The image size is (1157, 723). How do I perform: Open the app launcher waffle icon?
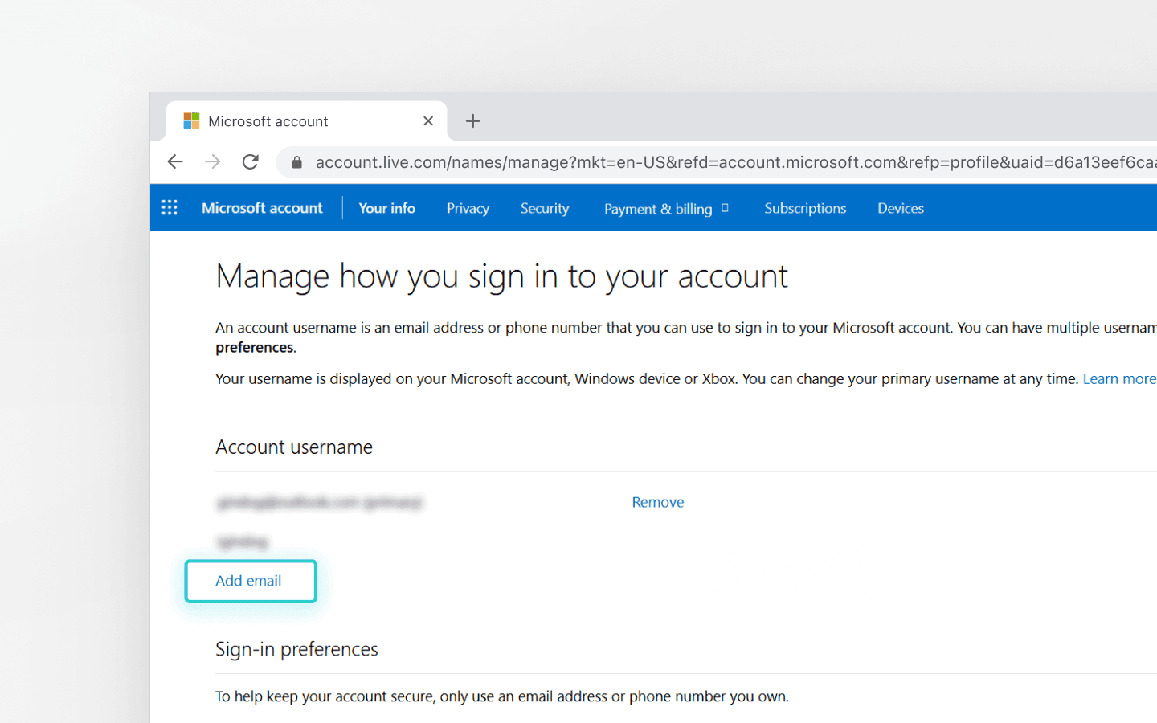point(170,207)
